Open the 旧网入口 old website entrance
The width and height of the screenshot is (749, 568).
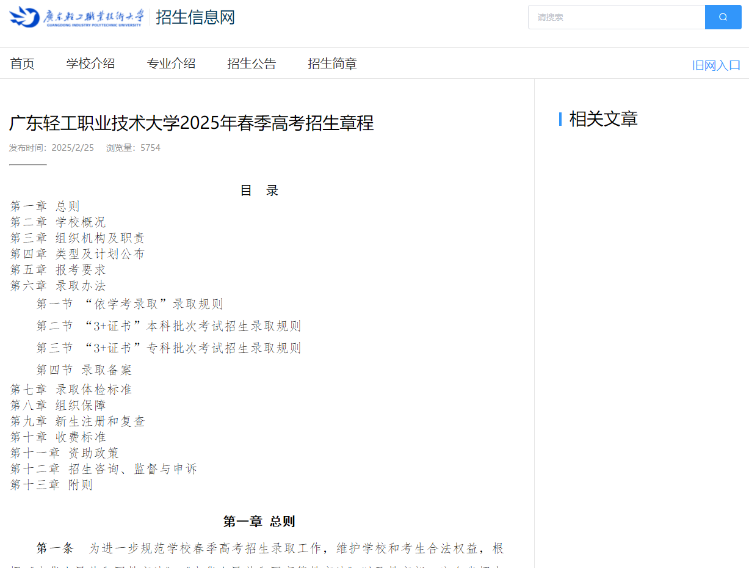pyautogui.click(x=716, y=64)
